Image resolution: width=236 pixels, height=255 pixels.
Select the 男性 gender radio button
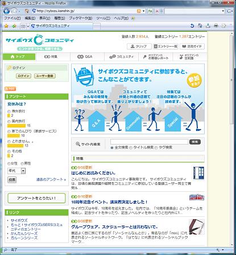pos(22,163)
